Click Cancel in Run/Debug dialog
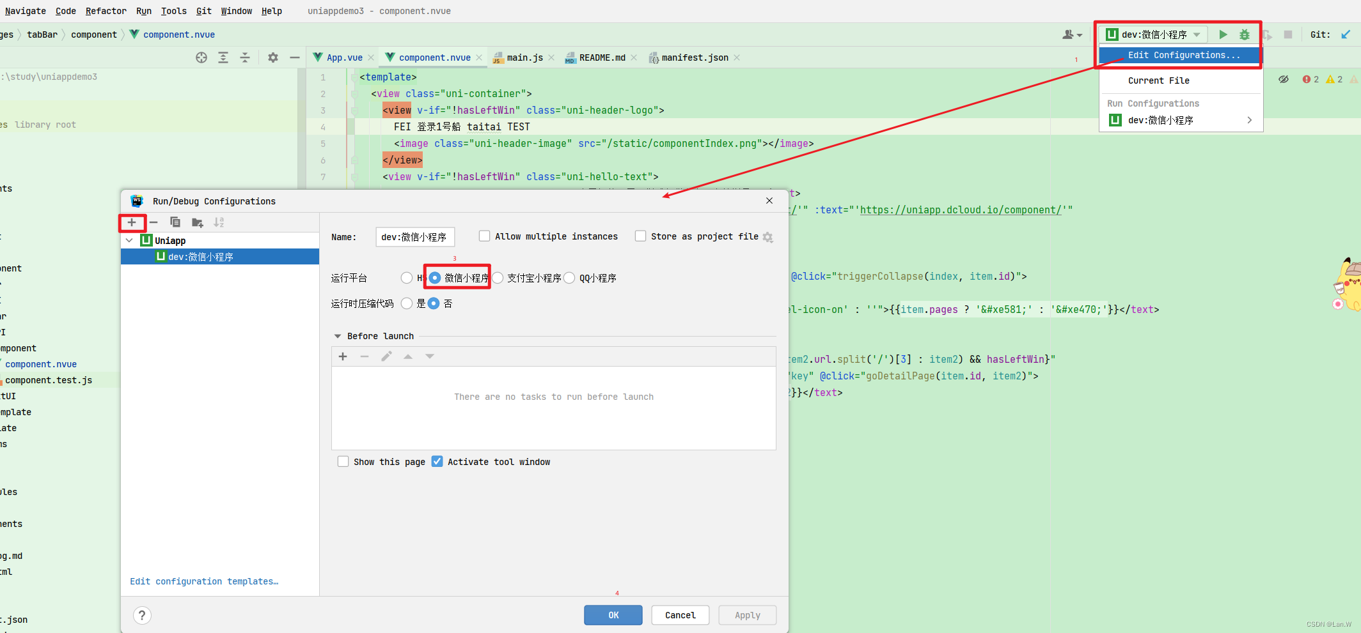Image resolution: width=1361 pixels, height=633 pixels. pos(680,615)
